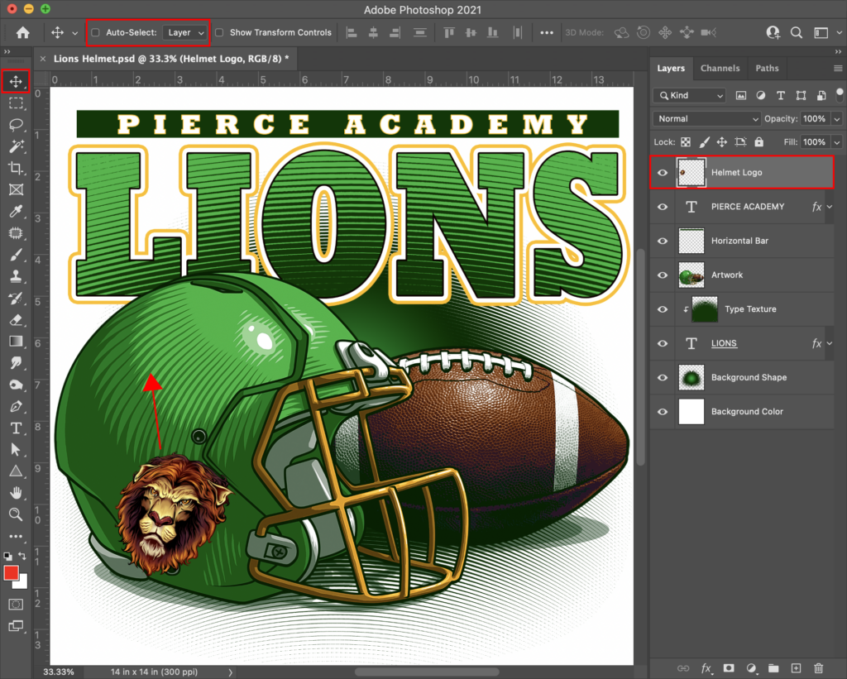Select the Eyedropper tool
This screenshot has width=847, height=679.
pyautogui.click(x=17, y=211)
